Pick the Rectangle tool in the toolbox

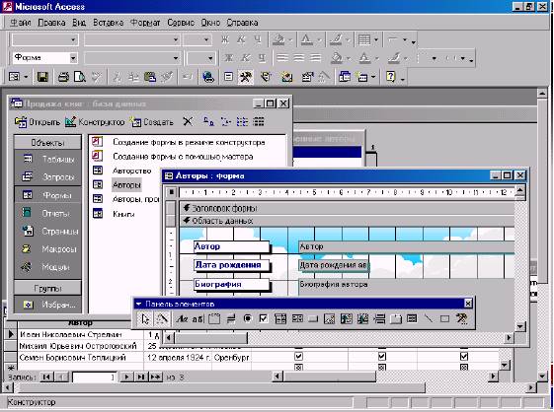(x=444, y=319)
